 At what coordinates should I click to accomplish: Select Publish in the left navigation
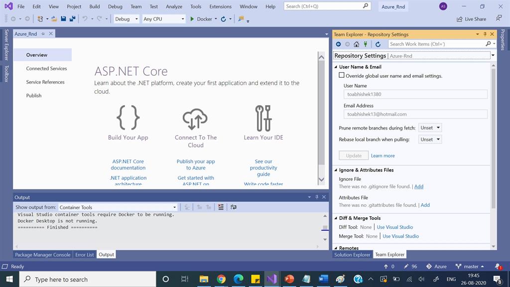(34, 95)
